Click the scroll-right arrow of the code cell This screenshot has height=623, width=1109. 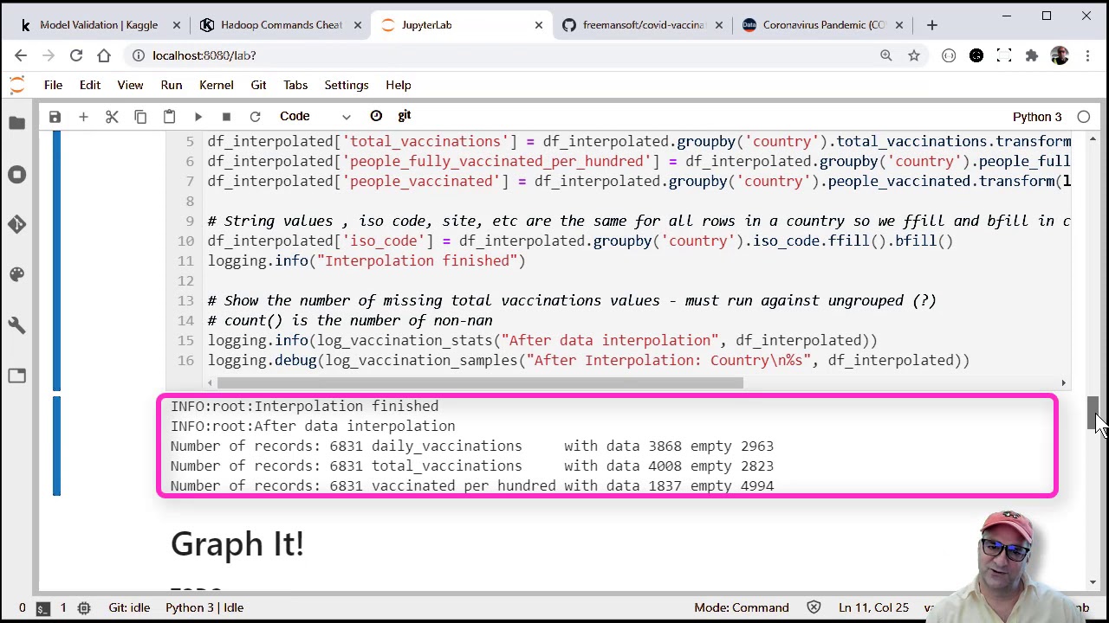pos(1063,382)
